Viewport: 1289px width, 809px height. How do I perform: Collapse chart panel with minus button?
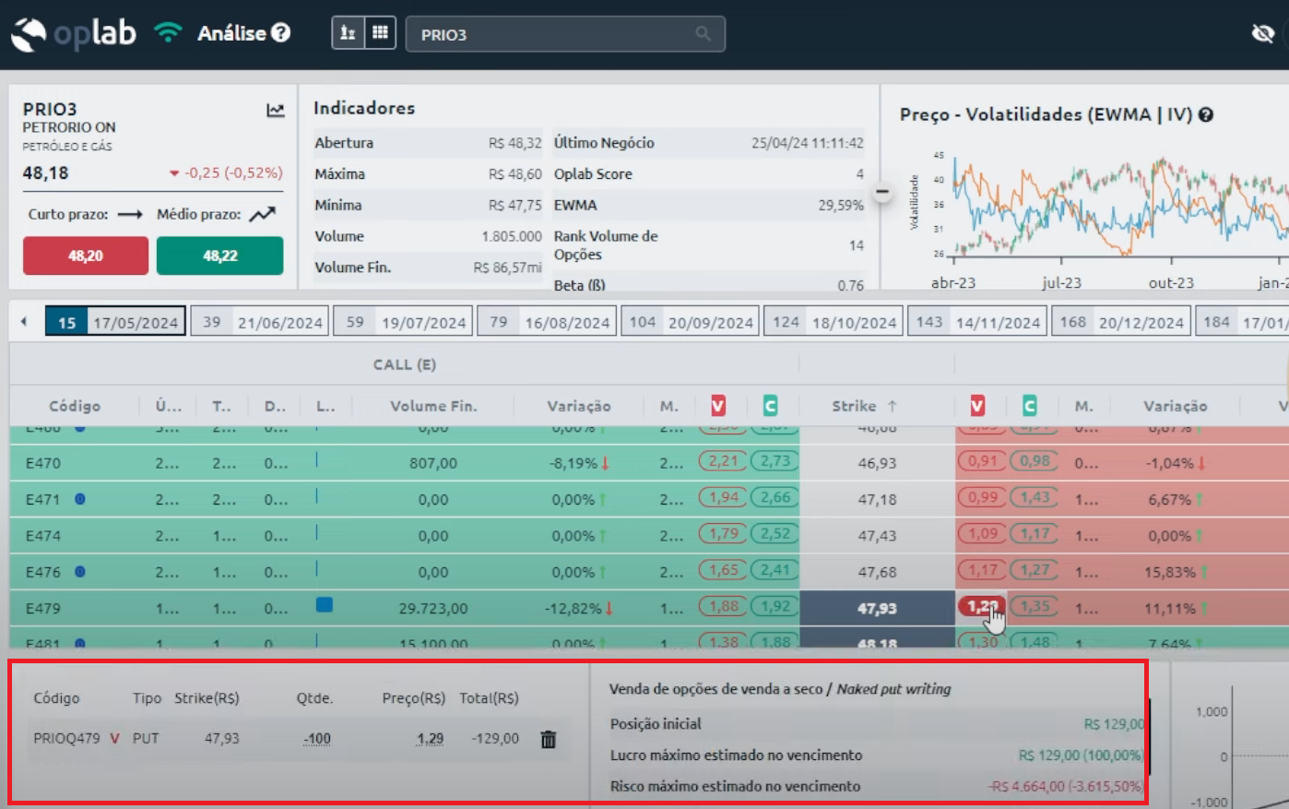tap(882, 193)
